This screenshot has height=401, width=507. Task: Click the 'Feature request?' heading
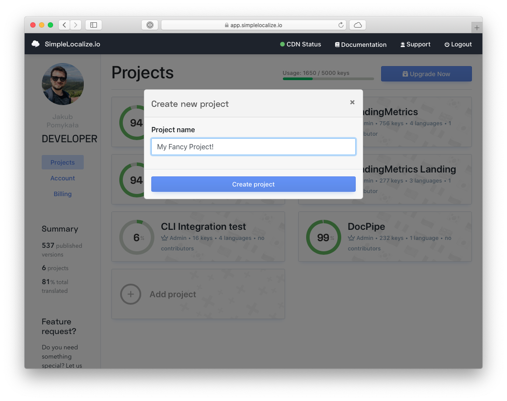pyautogui.click(x=59, y=327)
